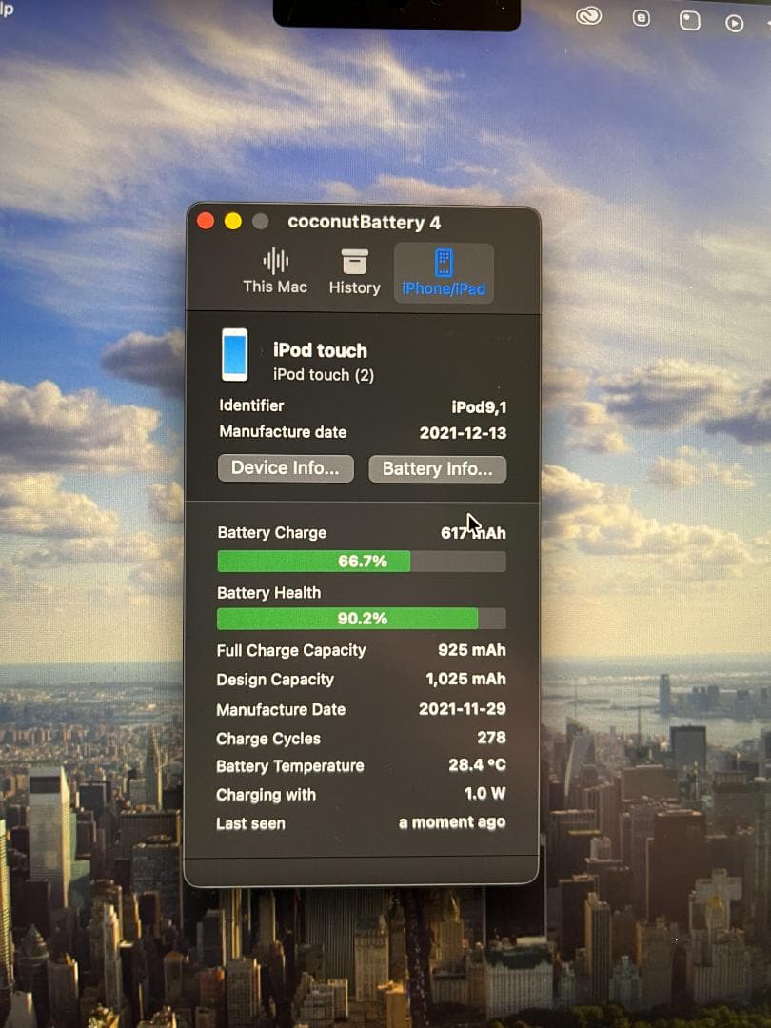Open Adobe Creative Cloud from menu bar
771x1028 pixels.
pos(588,16)
